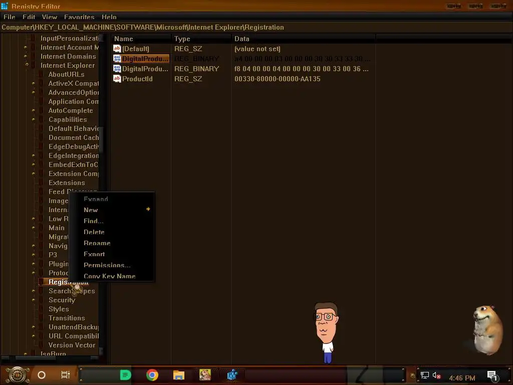
Task: Select the Version Vector key
Action: point(72,345)
